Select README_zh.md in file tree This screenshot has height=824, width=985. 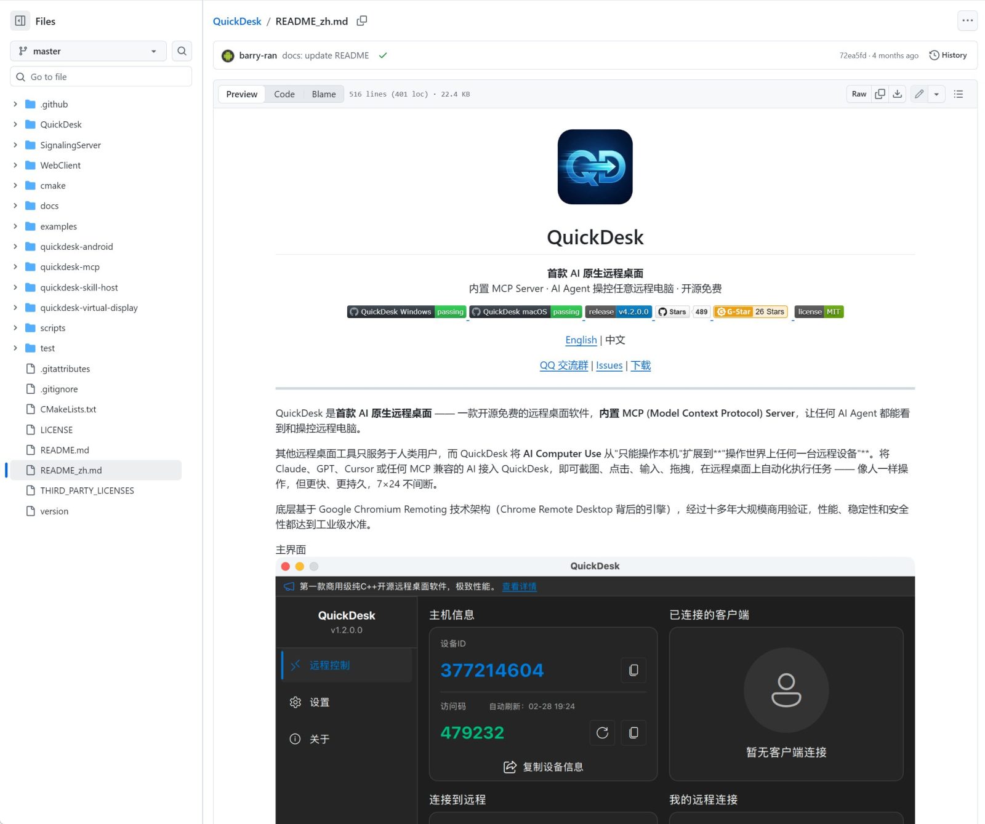(x=95, y=470)
